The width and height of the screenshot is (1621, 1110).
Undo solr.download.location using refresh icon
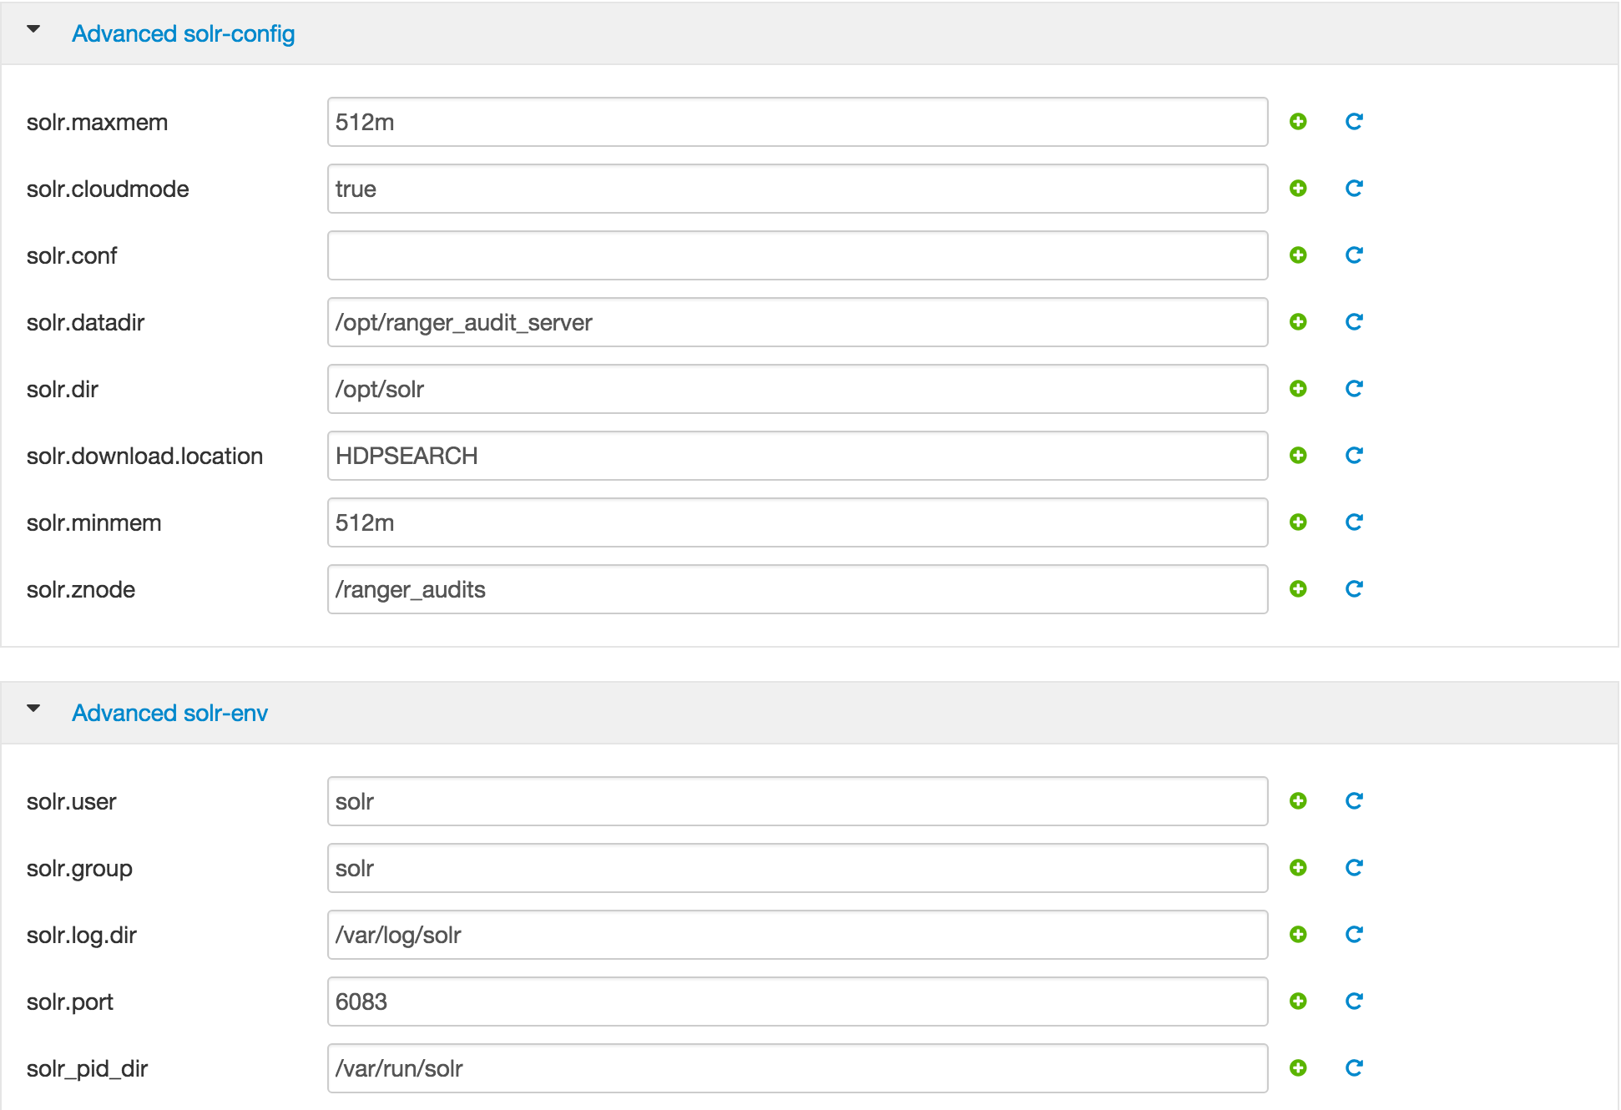pos(1354,456)
